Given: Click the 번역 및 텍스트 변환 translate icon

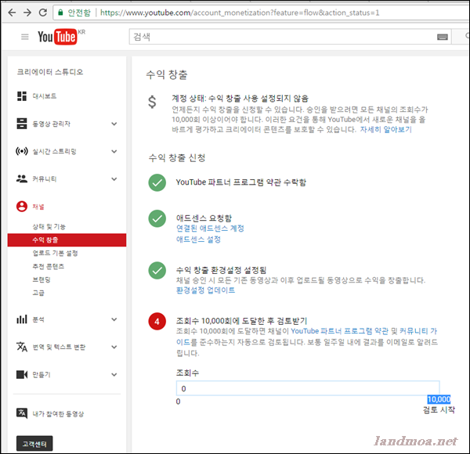Looking at the screenshot, I should [x=22, y=347].
